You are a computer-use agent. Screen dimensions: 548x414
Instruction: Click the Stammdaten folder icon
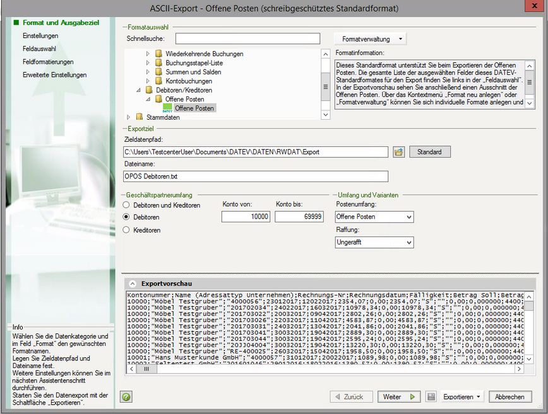coord(140,117)
